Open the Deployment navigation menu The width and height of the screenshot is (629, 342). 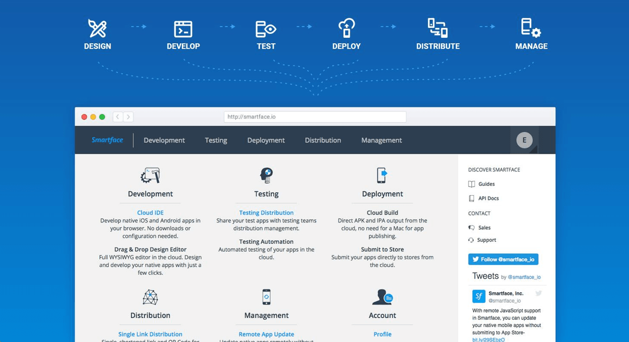point(266,140)
